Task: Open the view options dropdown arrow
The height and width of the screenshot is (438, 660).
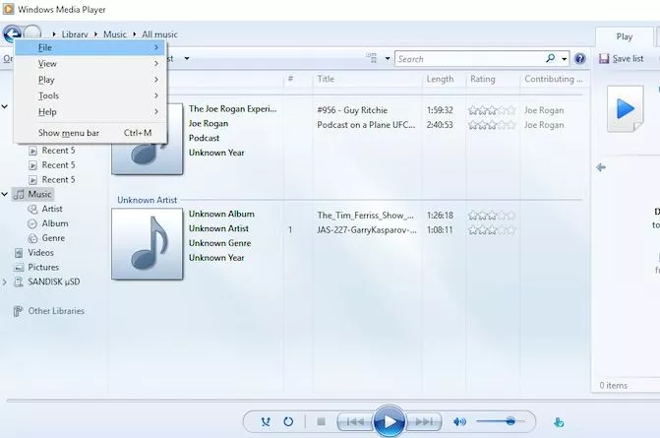Action: tap(388, 58)
